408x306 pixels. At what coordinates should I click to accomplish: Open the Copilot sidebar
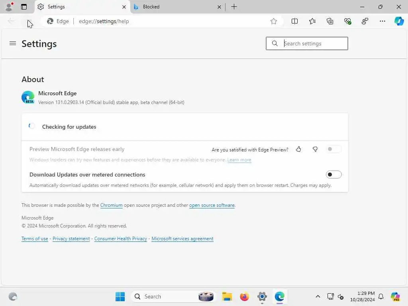399,21
